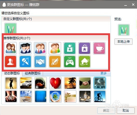137x115 pixels.
Task: Select the orange pen writing icon
Action: point(55,62)
